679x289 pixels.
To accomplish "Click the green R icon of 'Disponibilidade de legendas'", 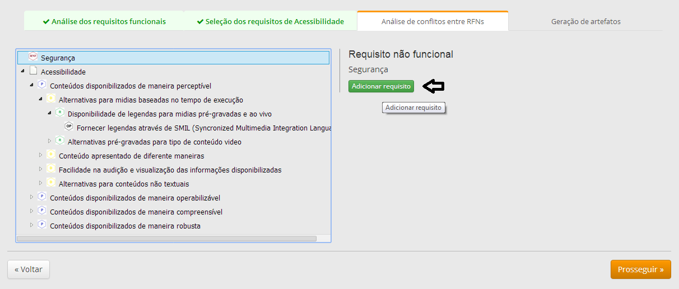I will (x=59, y=113).
